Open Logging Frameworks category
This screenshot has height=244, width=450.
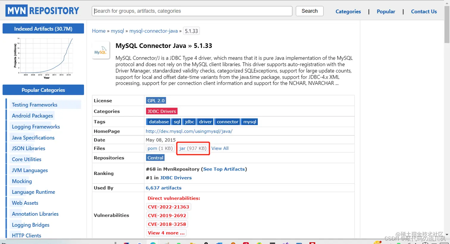36,127
